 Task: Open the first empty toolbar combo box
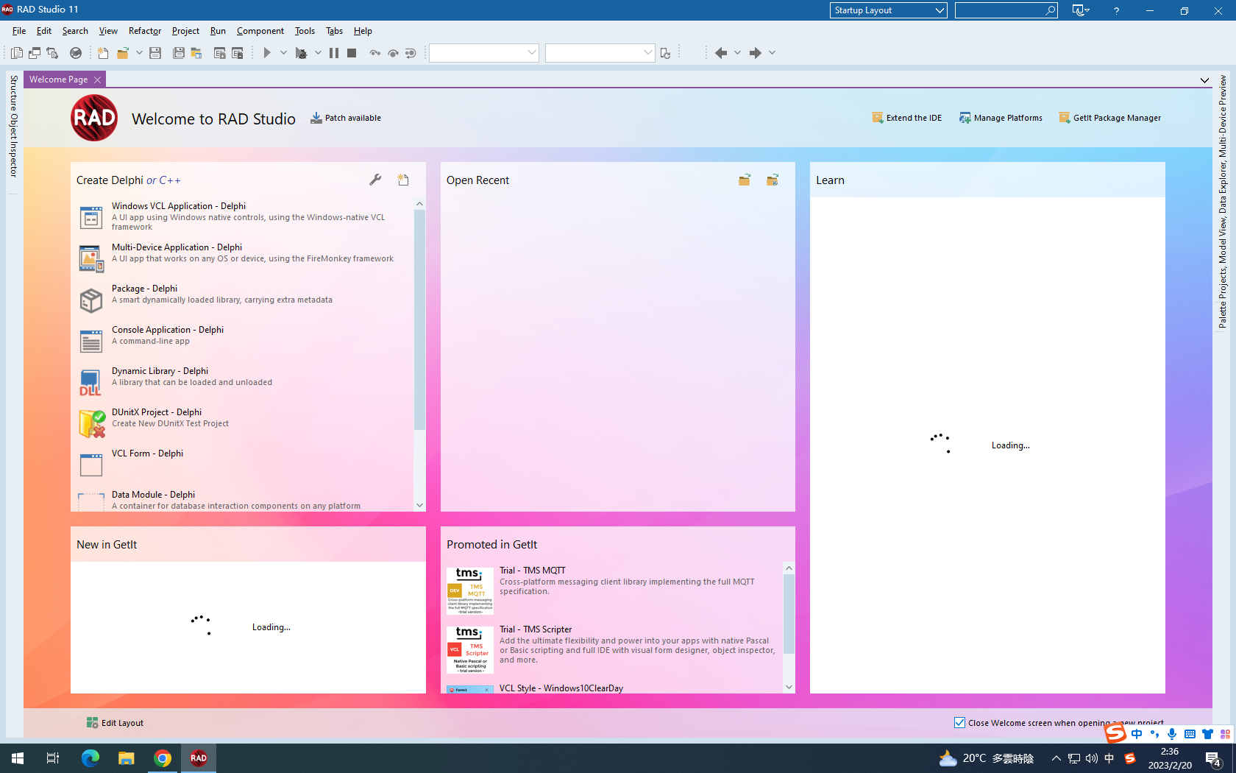484,53
